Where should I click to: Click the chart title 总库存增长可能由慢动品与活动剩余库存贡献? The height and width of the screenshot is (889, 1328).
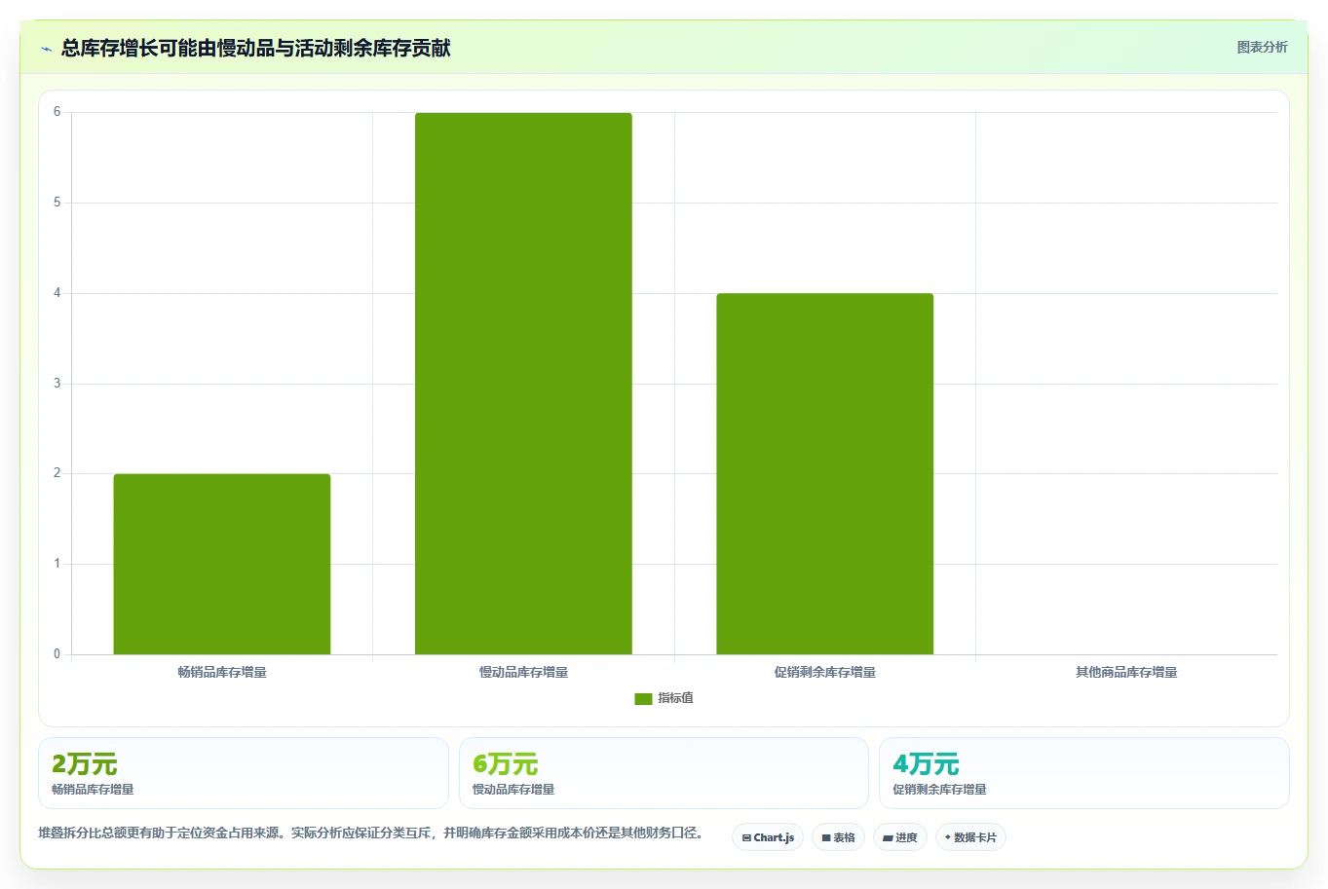click(x=255, y=48)
